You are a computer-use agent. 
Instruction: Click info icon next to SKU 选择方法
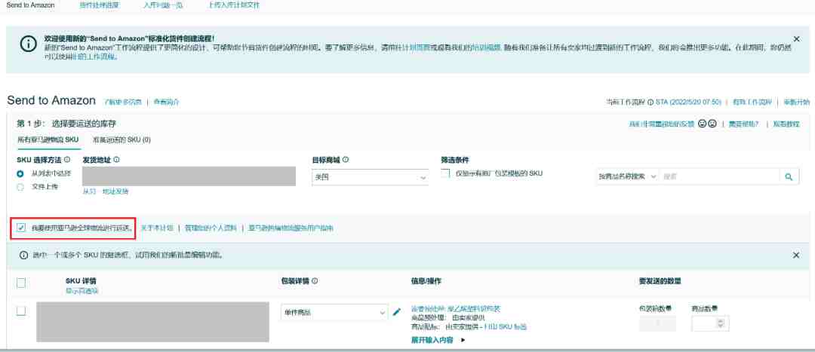tap(68, 160)
